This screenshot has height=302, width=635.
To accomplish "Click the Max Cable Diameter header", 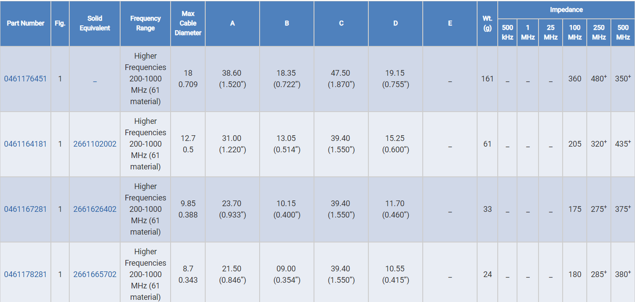I will pos(188,23).
